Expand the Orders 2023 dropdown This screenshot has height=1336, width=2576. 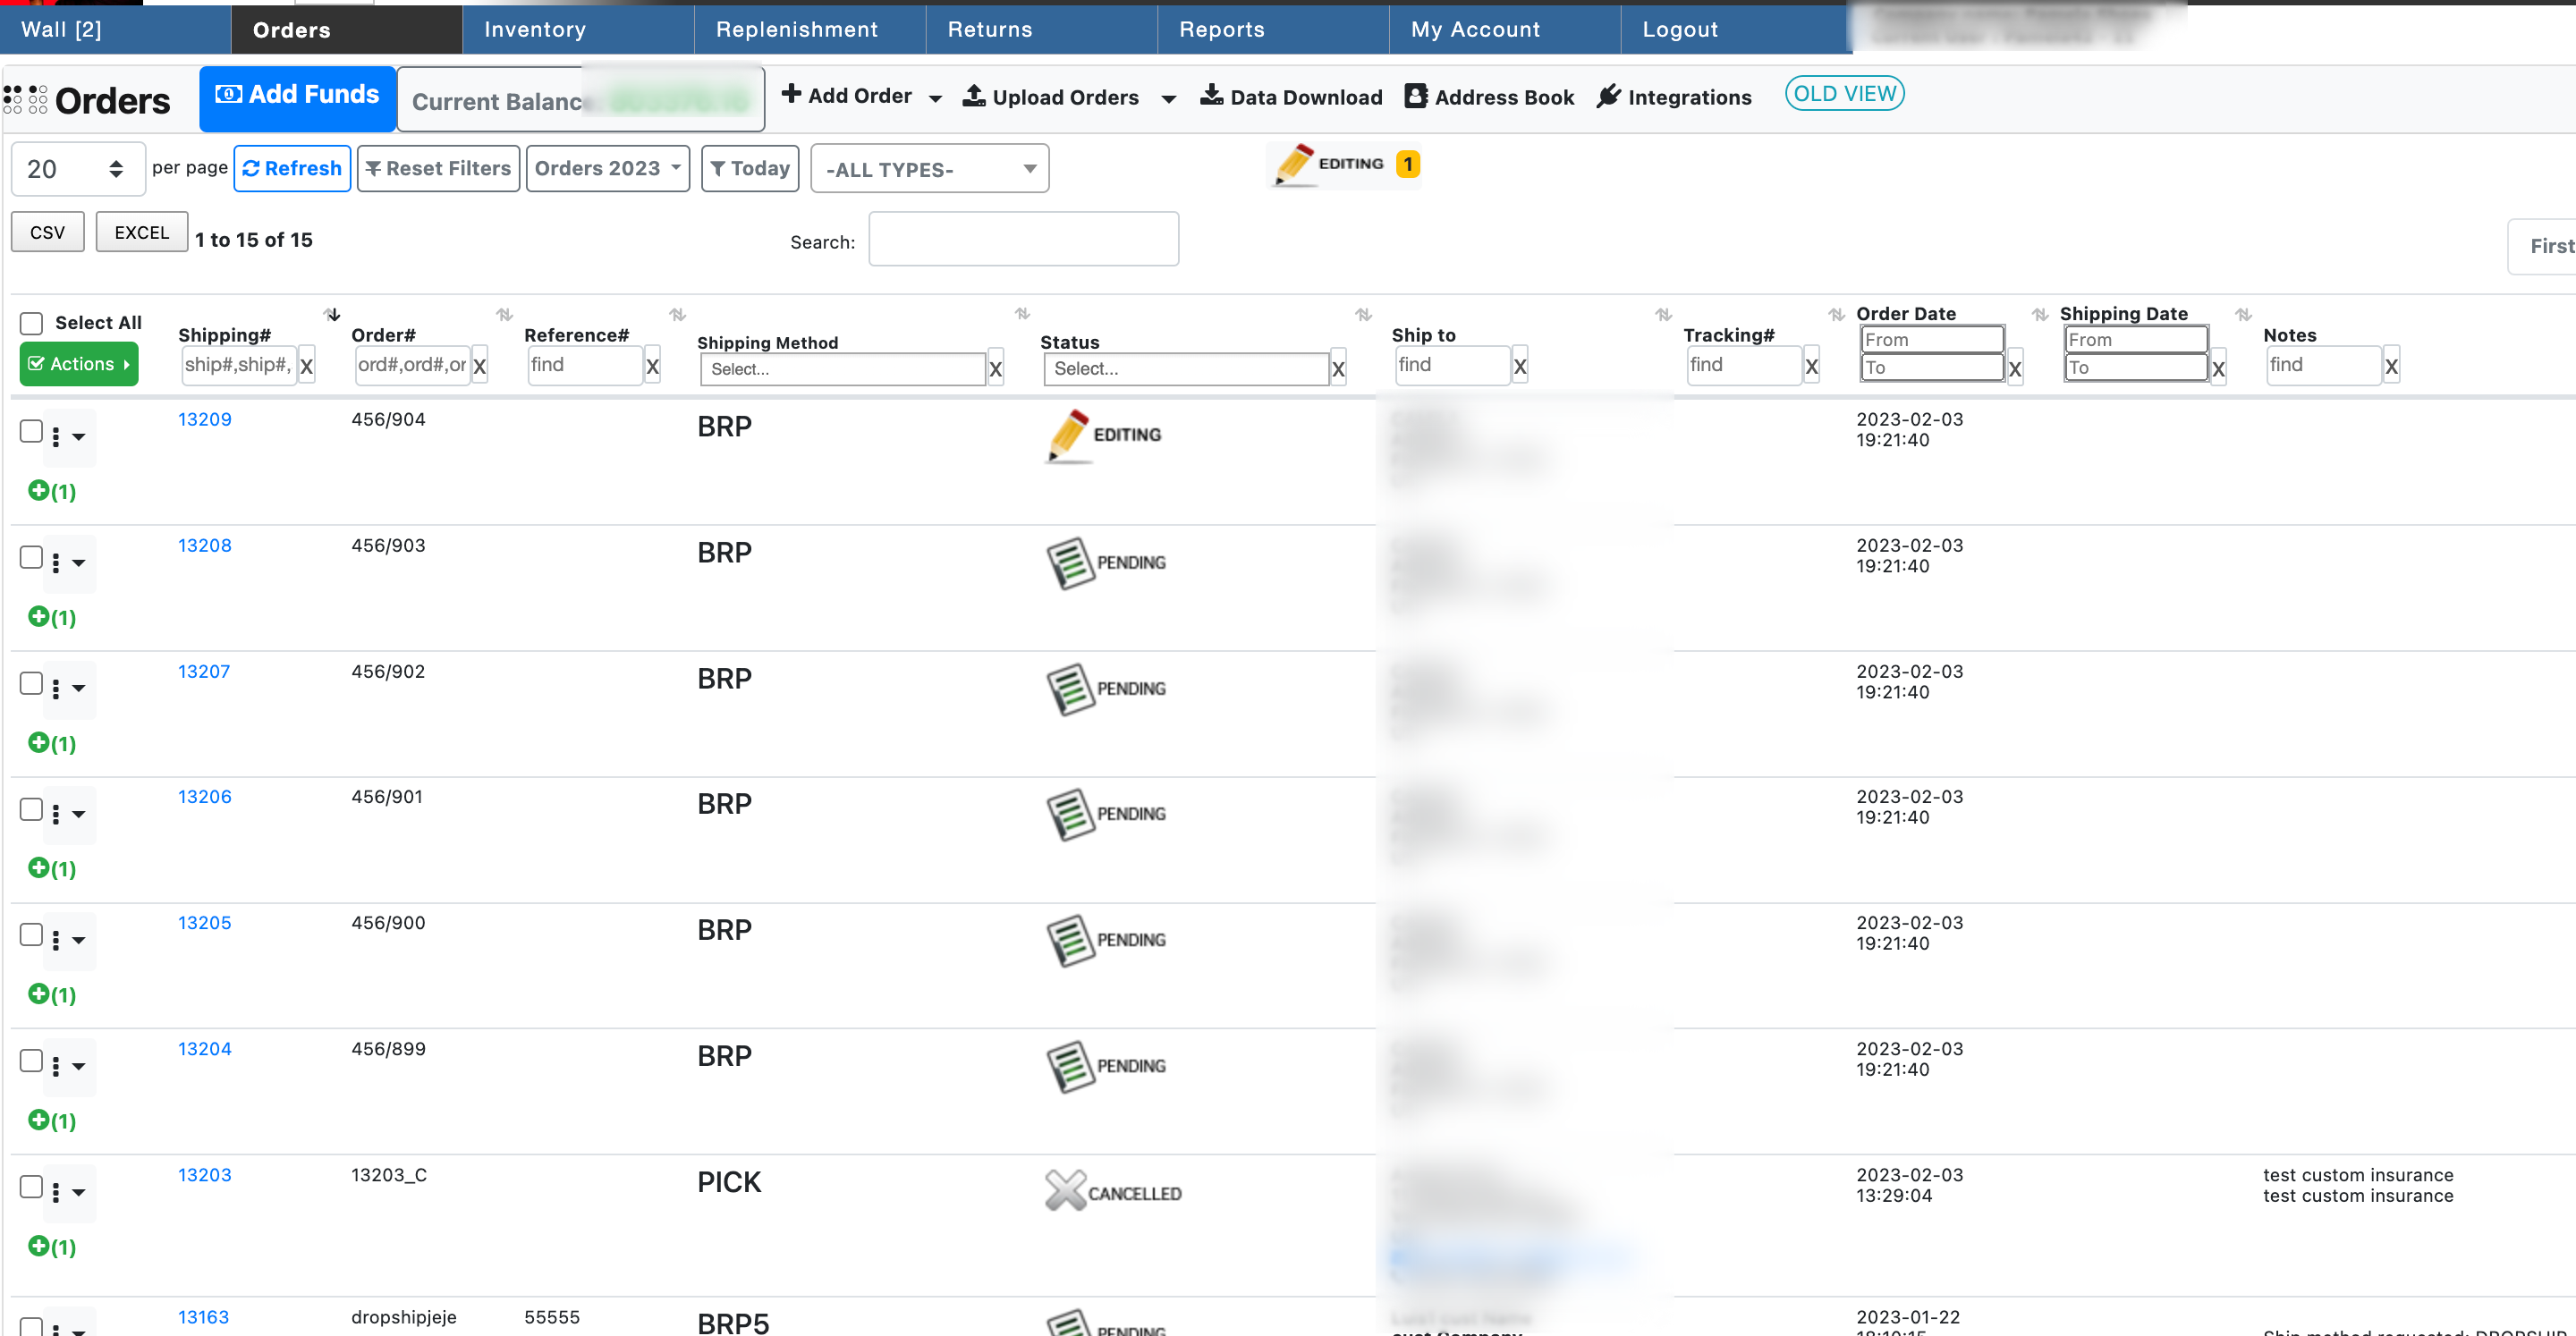pyautogui.click(x=607, y=168)
